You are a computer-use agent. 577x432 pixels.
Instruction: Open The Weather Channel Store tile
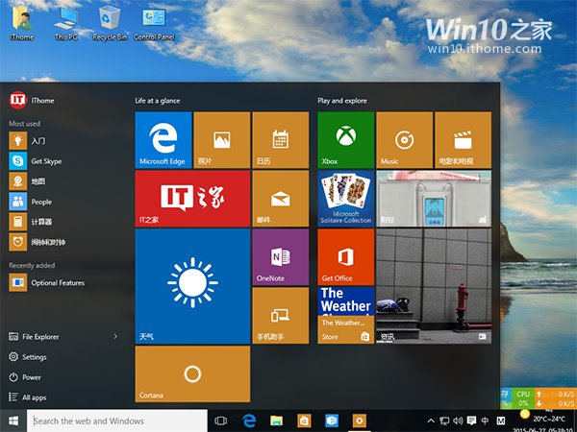point(345,316)
